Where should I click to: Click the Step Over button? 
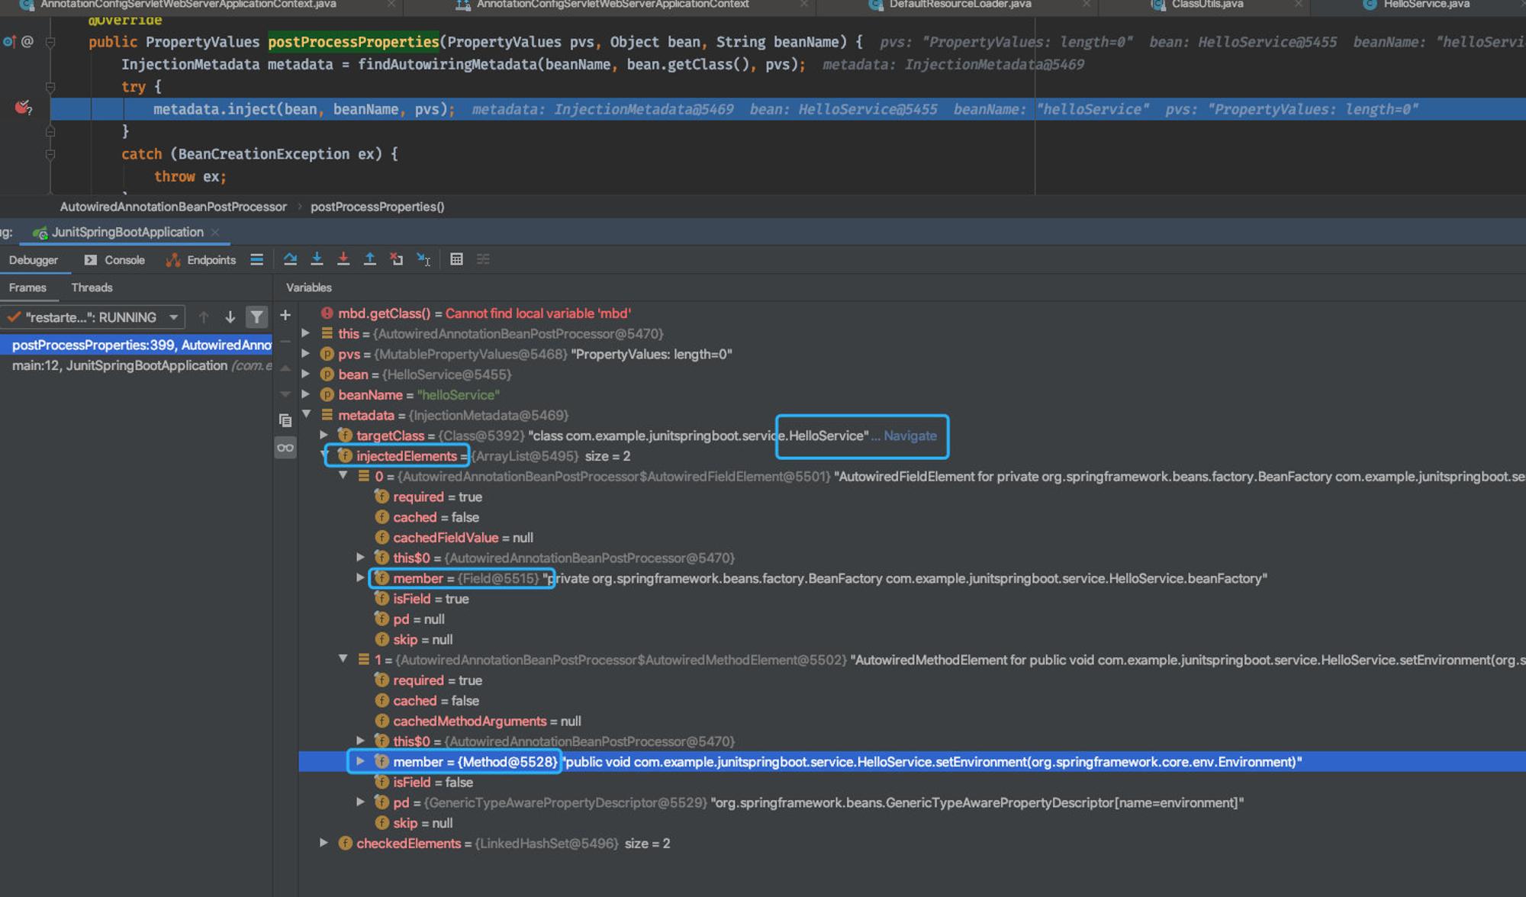tap(290, 259)
